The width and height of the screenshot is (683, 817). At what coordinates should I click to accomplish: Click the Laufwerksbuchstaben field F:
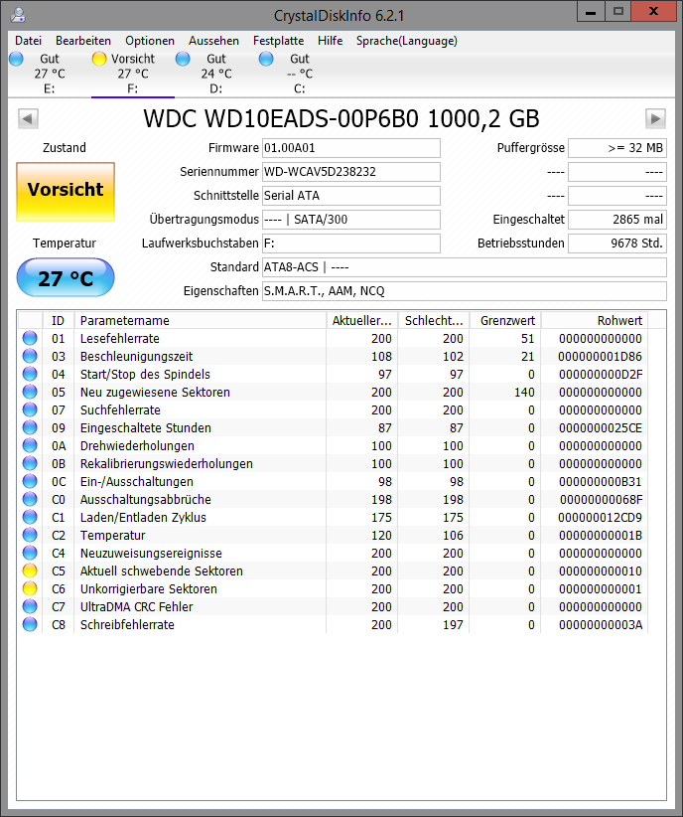[350, 244]
